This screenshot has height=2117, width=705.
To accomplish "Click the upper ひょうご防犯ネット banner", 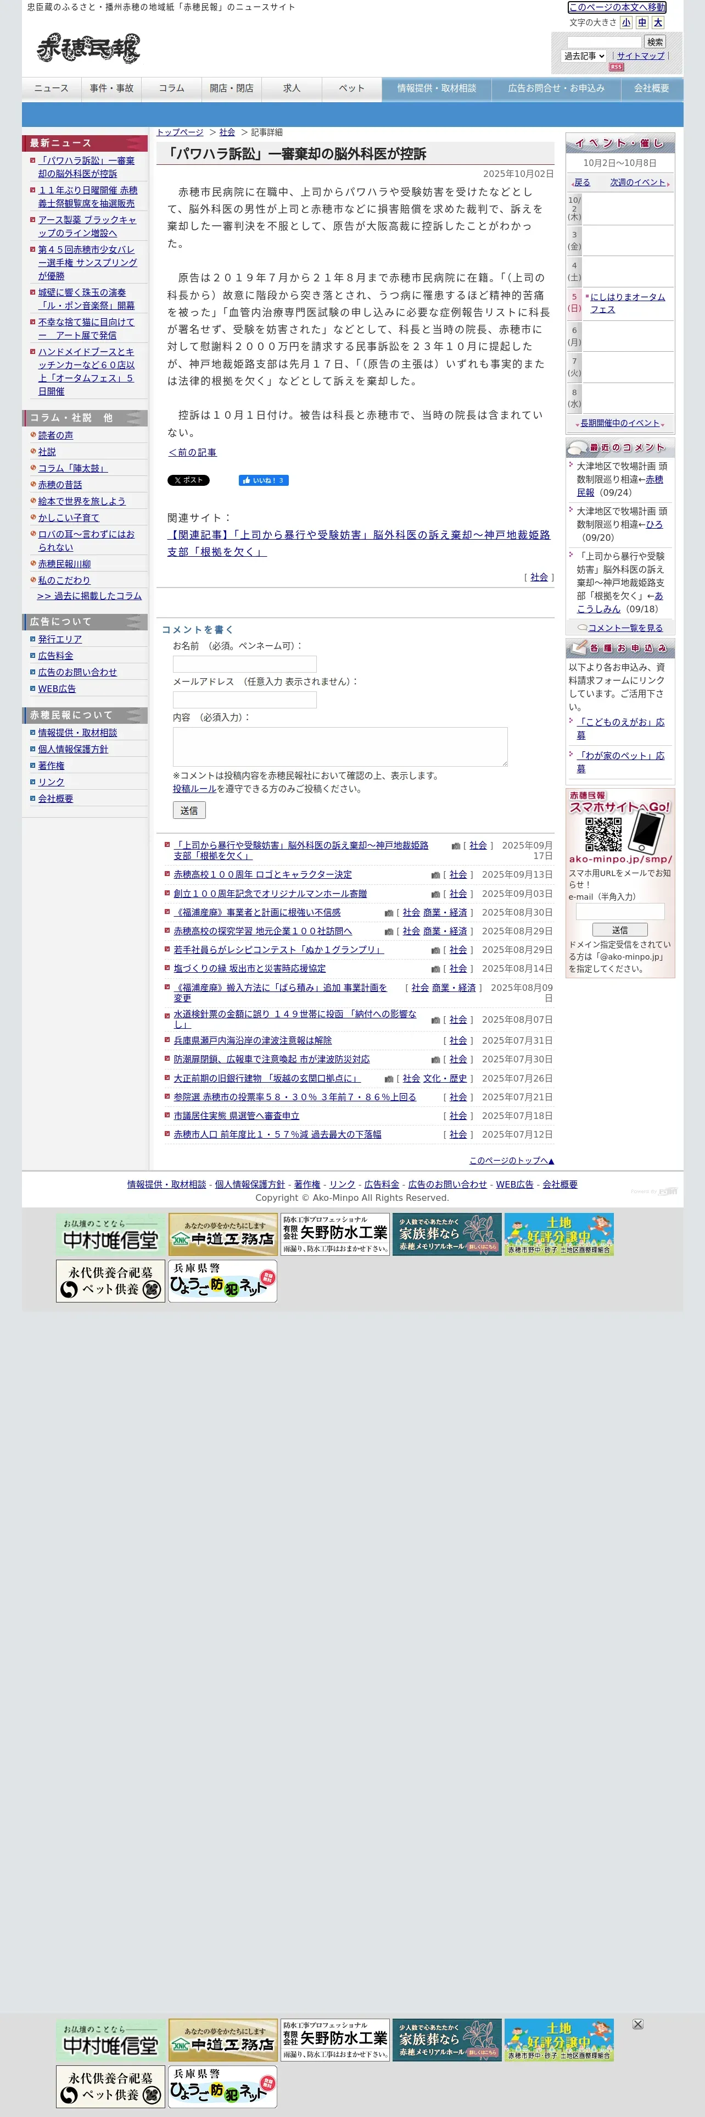I will coord(222,1281).
